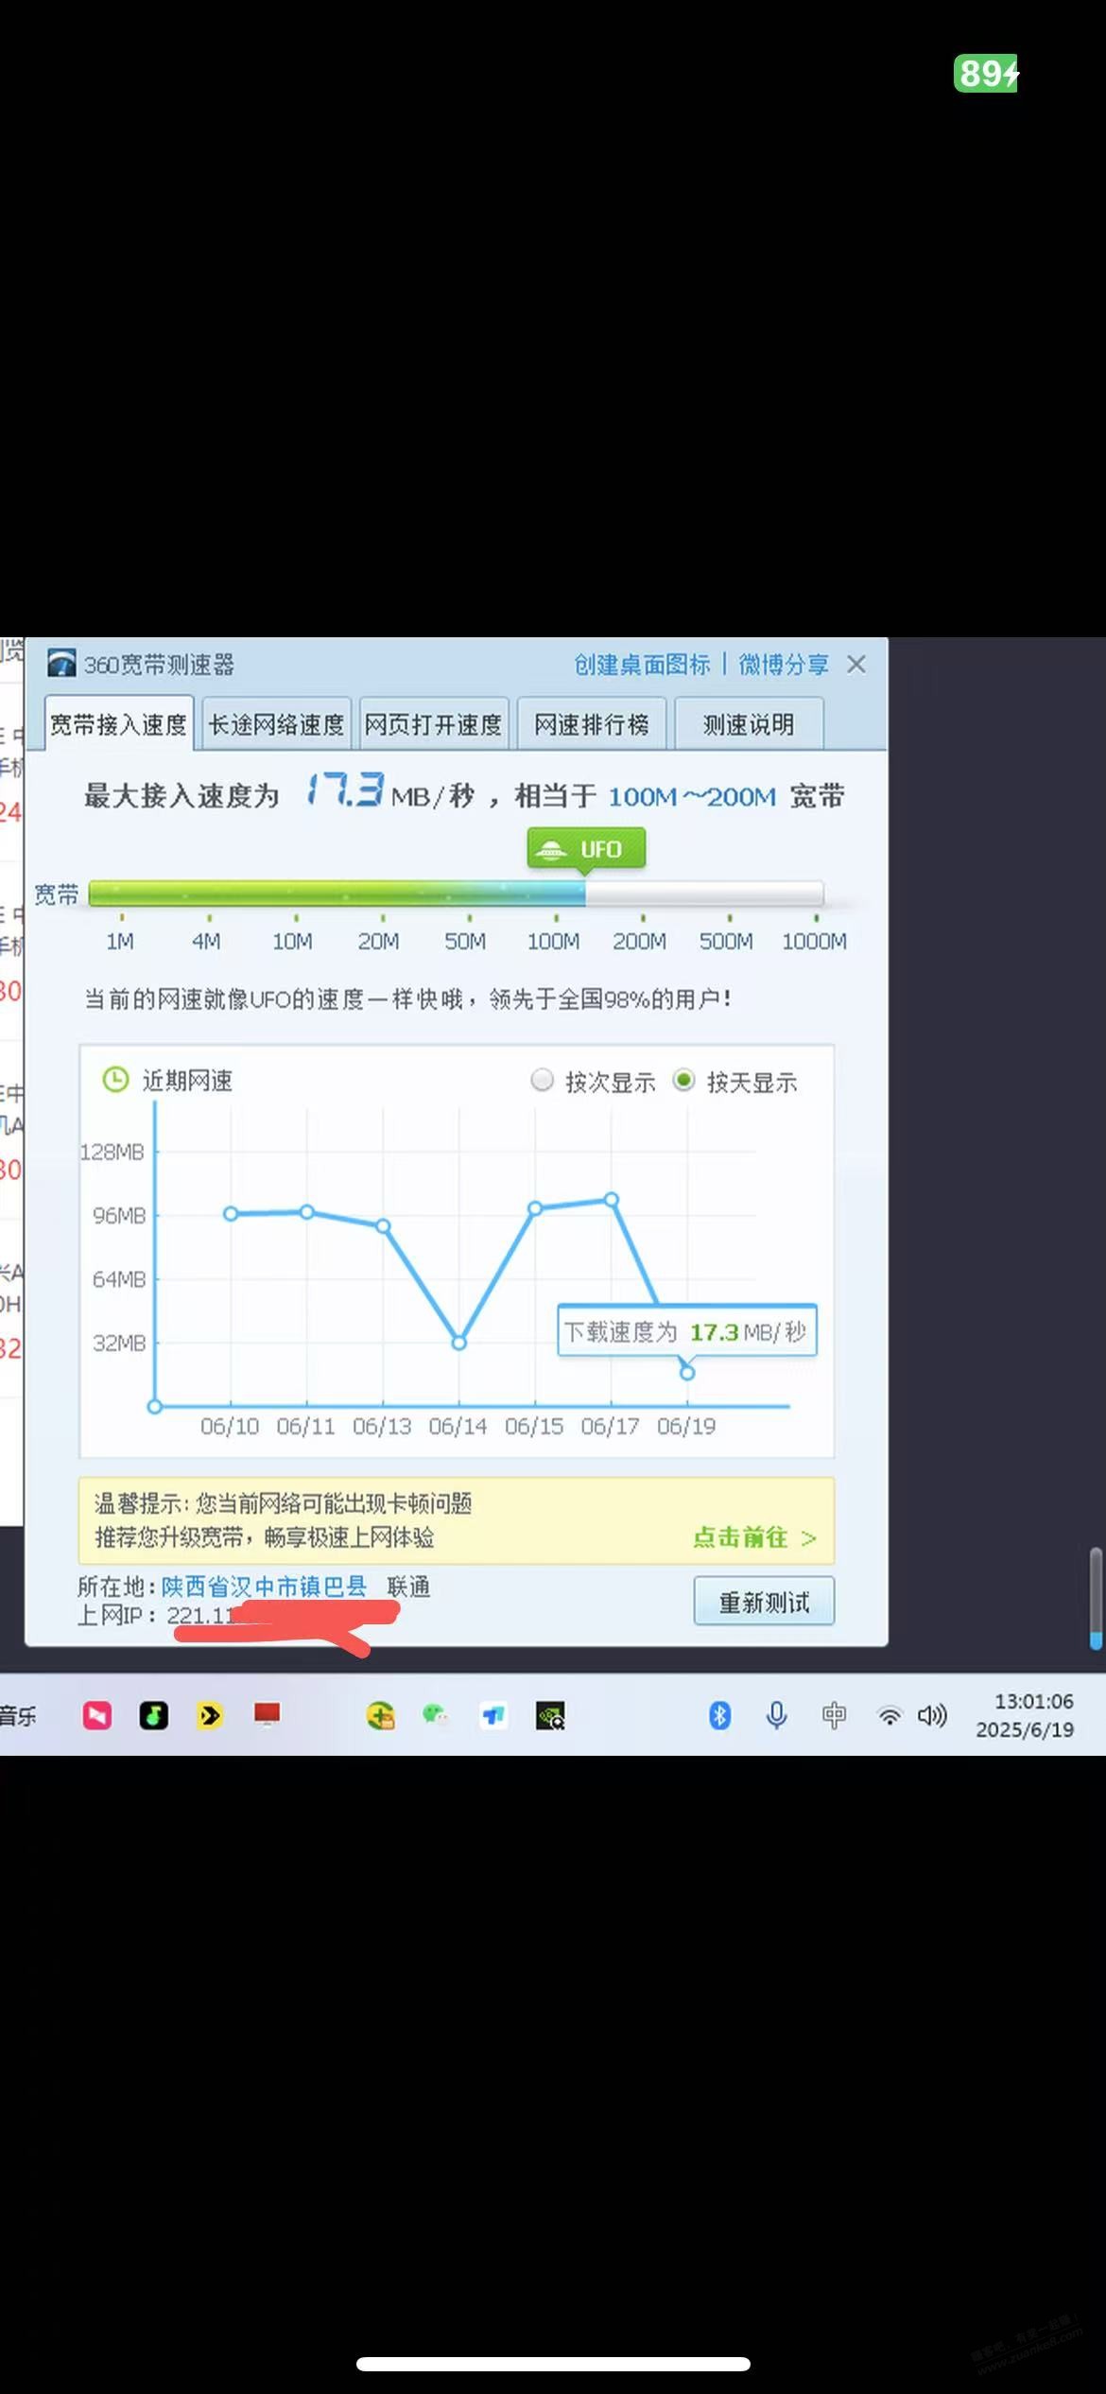Image resolution: width=1106 pixels, height=2394 pixels.
Task: Click the 联通 carrier label
Action: pos(408,1587)
